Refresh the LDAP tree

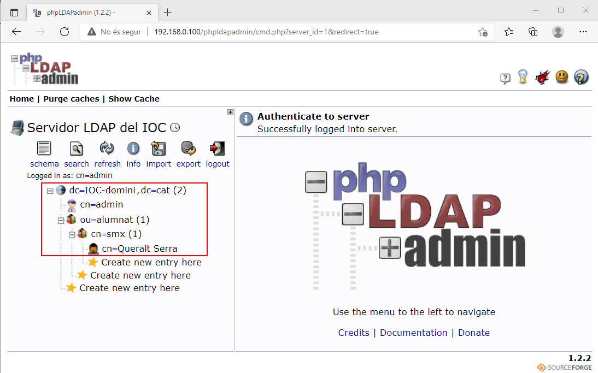coord(107,149)
